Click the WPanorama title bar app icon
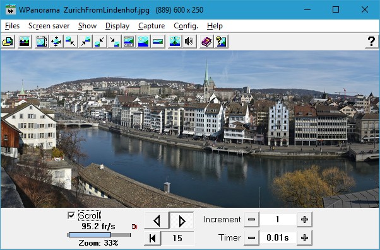Viewport: 380px width, 250px height. click(x=11, y=9)
